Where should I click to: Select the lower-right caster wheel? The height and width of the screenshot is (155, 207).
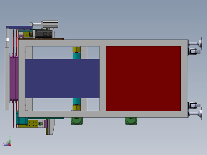coord(195,106)
